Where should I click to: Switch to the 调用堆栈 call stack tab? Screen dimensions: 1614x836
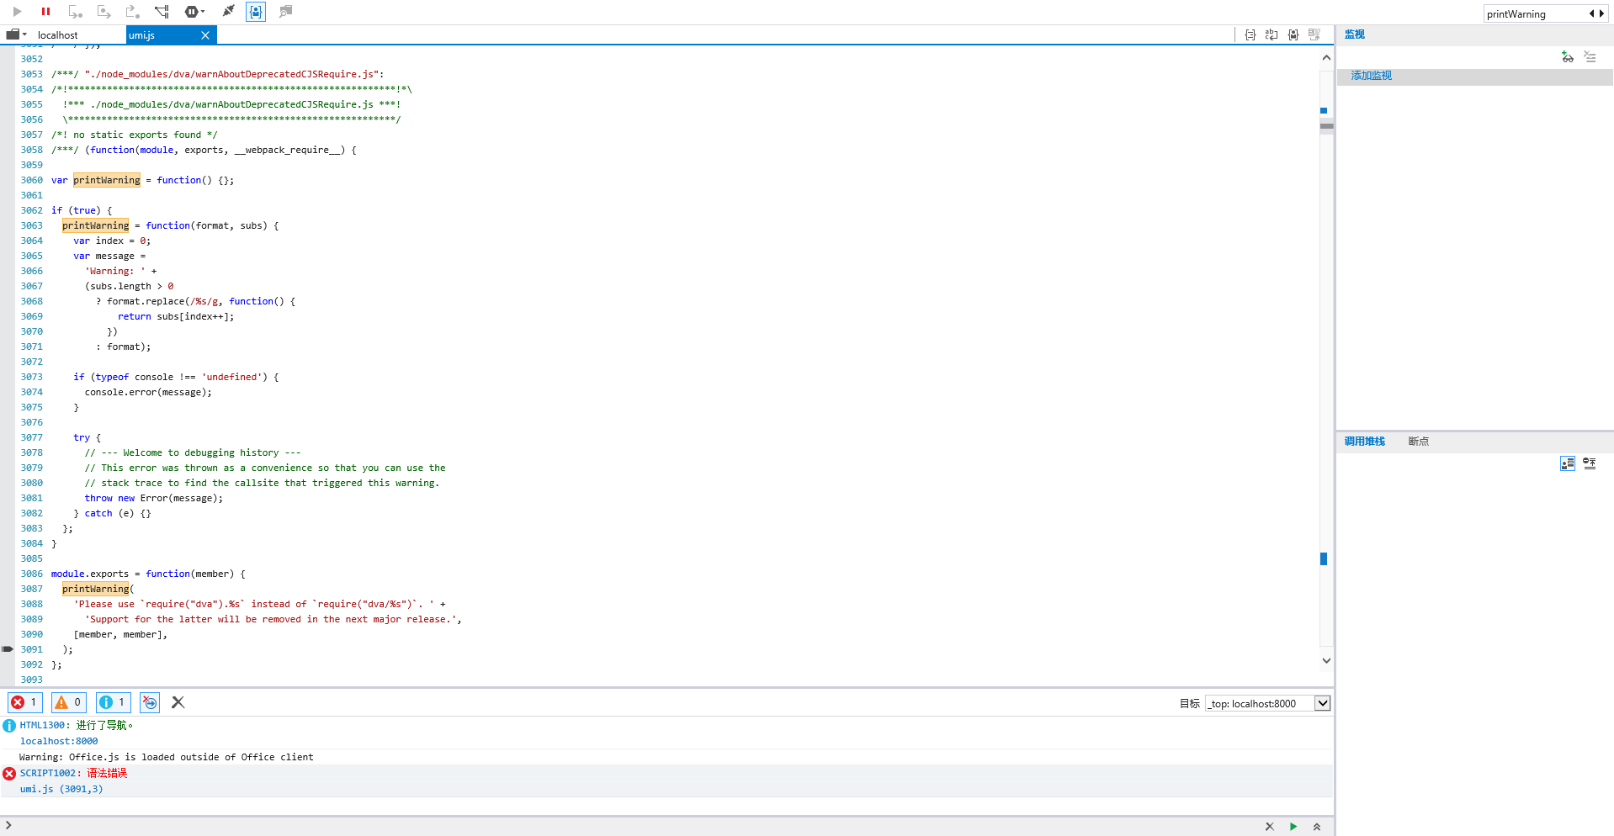click(1365, 442)
